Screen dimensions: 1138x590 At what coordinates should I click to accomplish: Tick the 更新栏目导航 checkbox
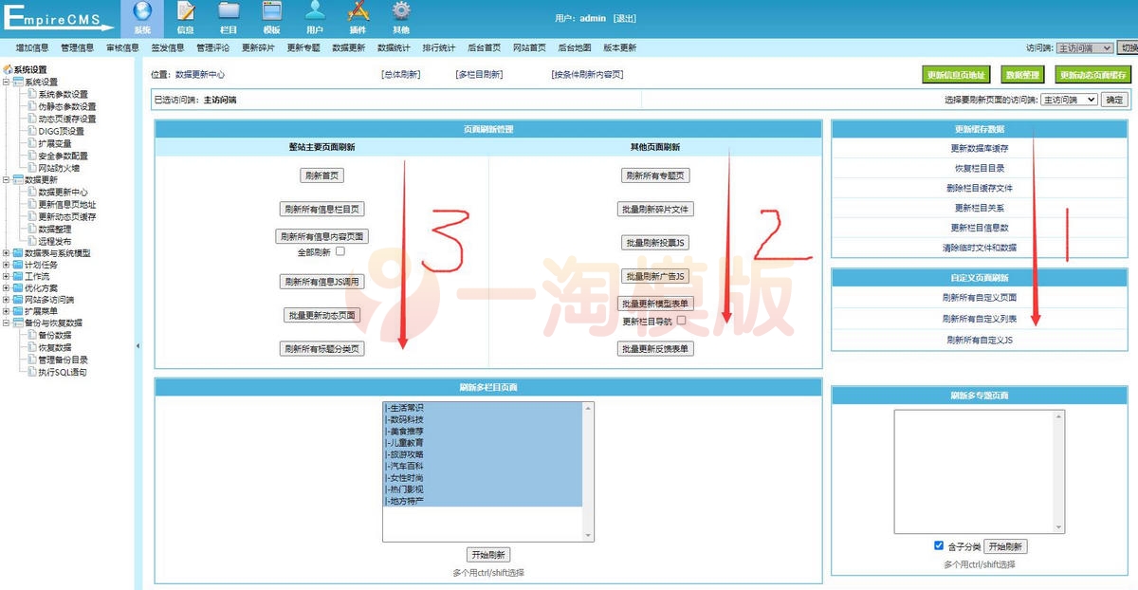(x=681, y=322)
